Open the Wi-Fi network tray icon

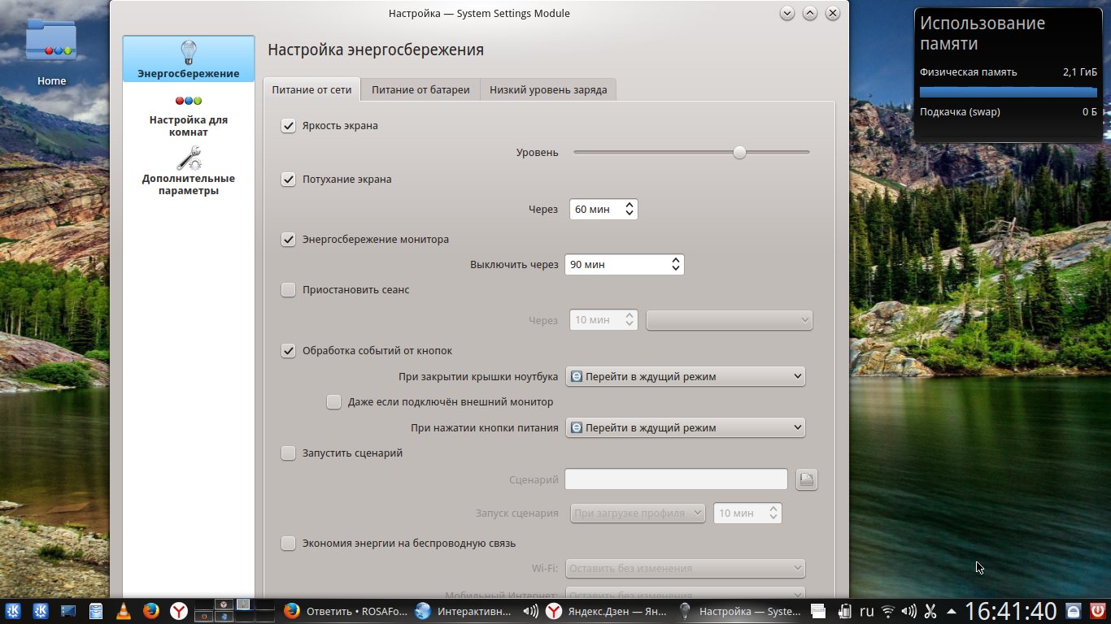click(x=888, y=611)
